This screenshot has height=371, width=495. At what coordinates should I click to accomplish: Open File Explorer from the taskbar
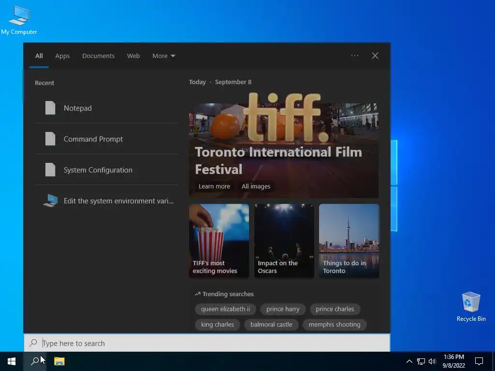59,361
